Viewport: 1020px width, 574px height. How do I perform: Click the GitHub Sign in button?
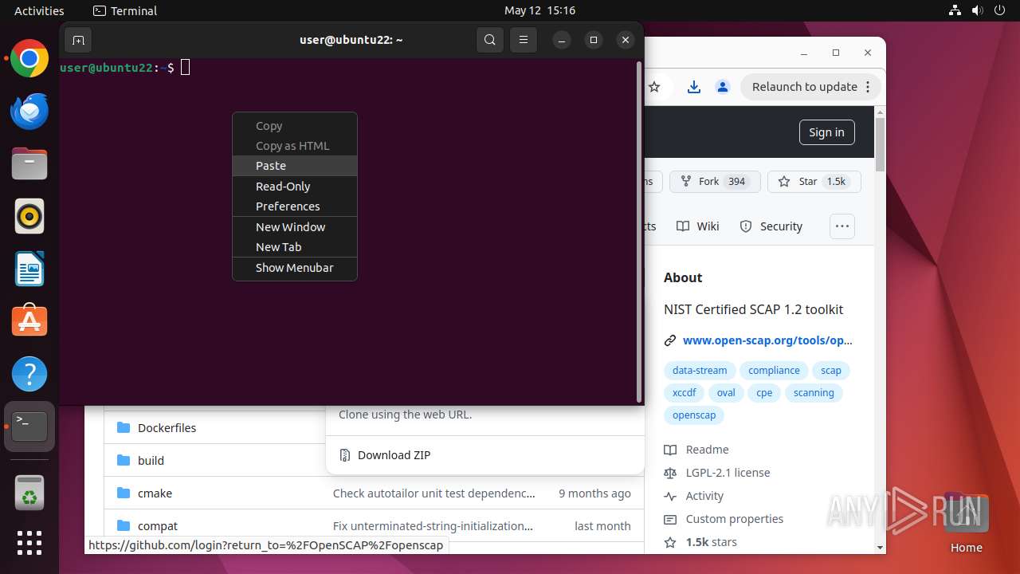tap(826, 132)
